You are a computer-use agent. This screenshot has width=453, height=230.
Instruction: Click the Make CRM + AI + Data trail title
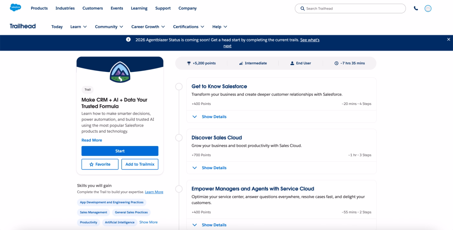[x=114, y=103]
